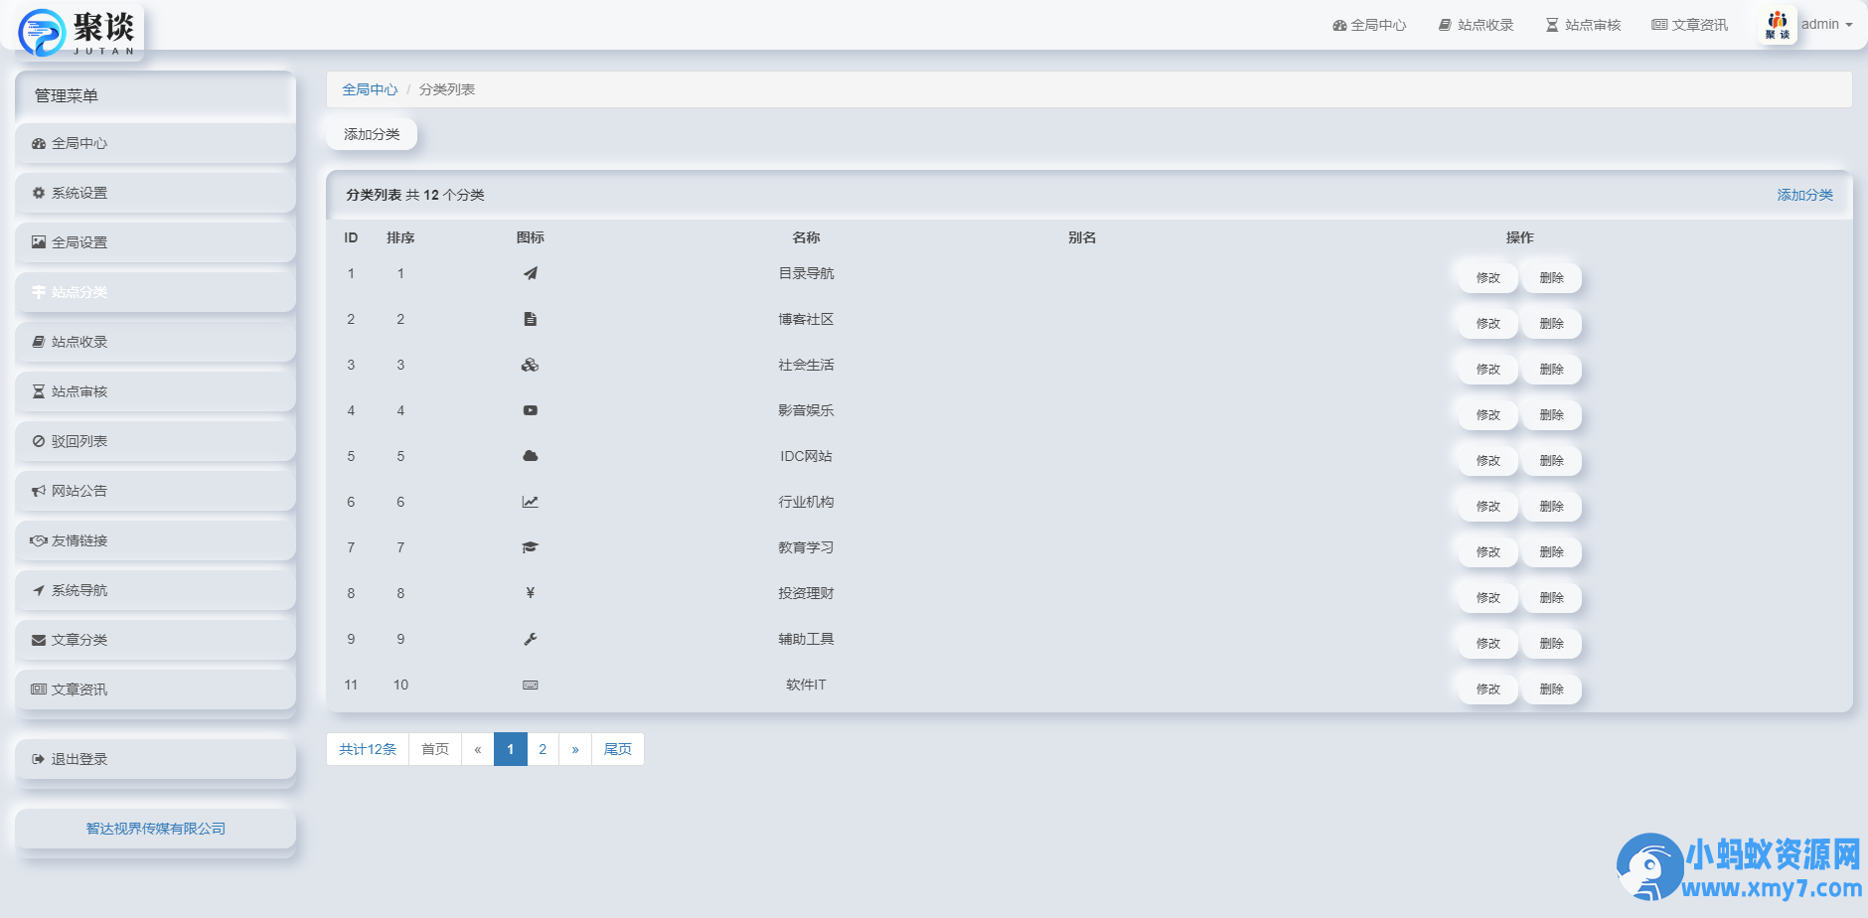Go to page 2 of the list

tap(543, 749)
